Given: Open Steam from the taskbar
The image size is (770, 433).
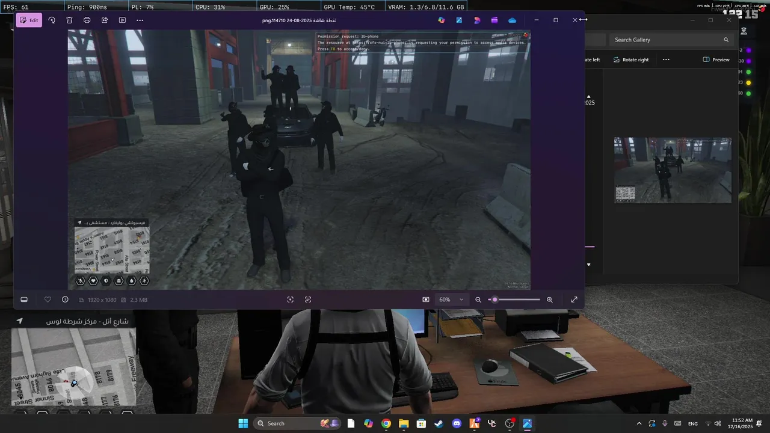Looking at the screenshot, I should pos(439,423).
